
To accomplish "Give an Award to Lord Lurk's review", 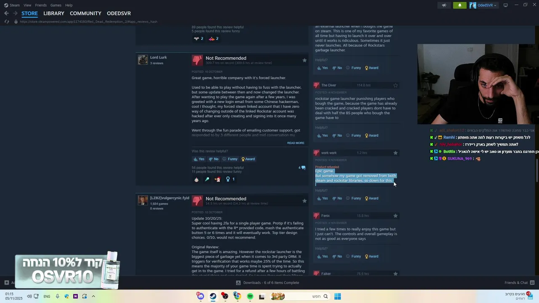I will (248, 159).
